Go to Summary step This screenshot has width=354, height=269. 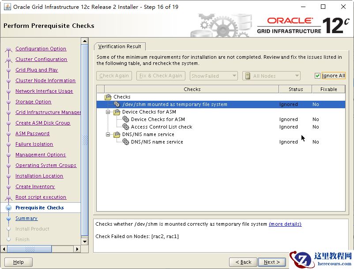tap(26, 218)
